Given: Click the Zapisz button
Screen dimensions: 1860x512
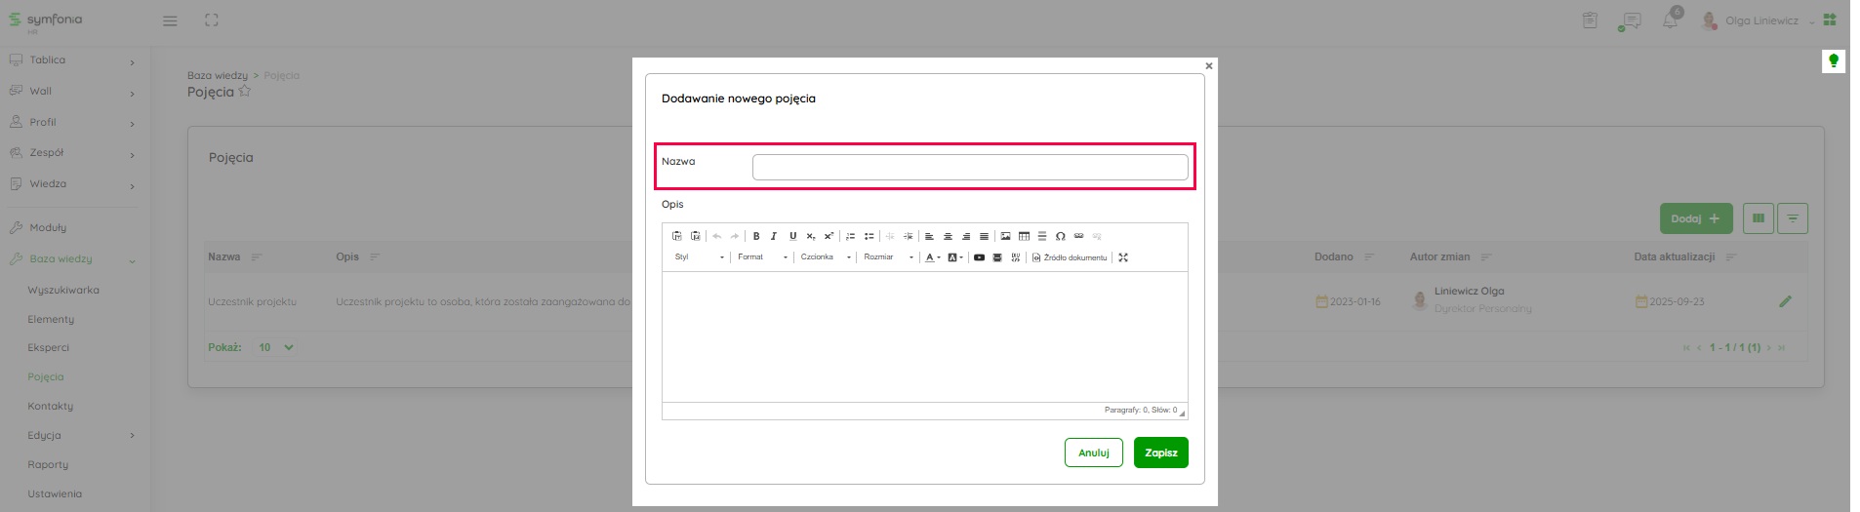Looking at the screenshot, I should [1160, 453].
